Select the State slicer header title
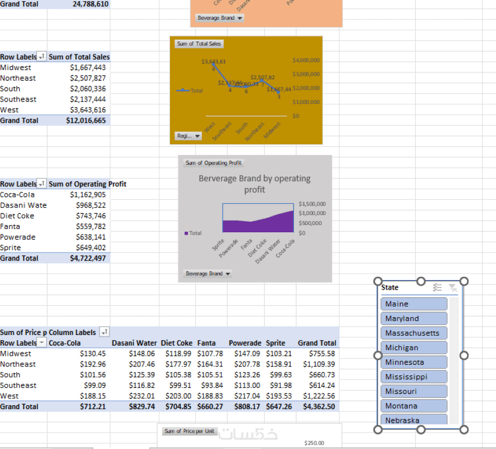Image resolution: width=496 pixels, height=449 pixels. tap(390, 287)
